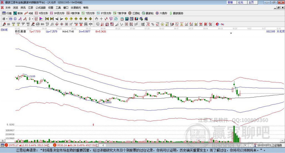Expand the candlestick type dropdown arrow
Image resolution: width=285 pixels, height=153 pixels.
point(33,19)
